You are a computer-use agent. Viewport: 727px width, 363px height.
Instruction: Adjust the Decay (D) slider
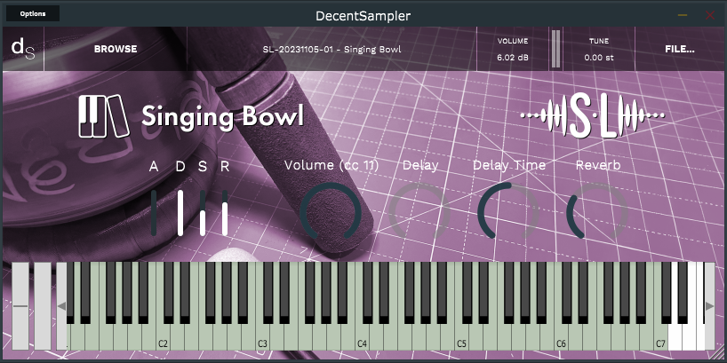pyautogui.click(x=180, y=212)
